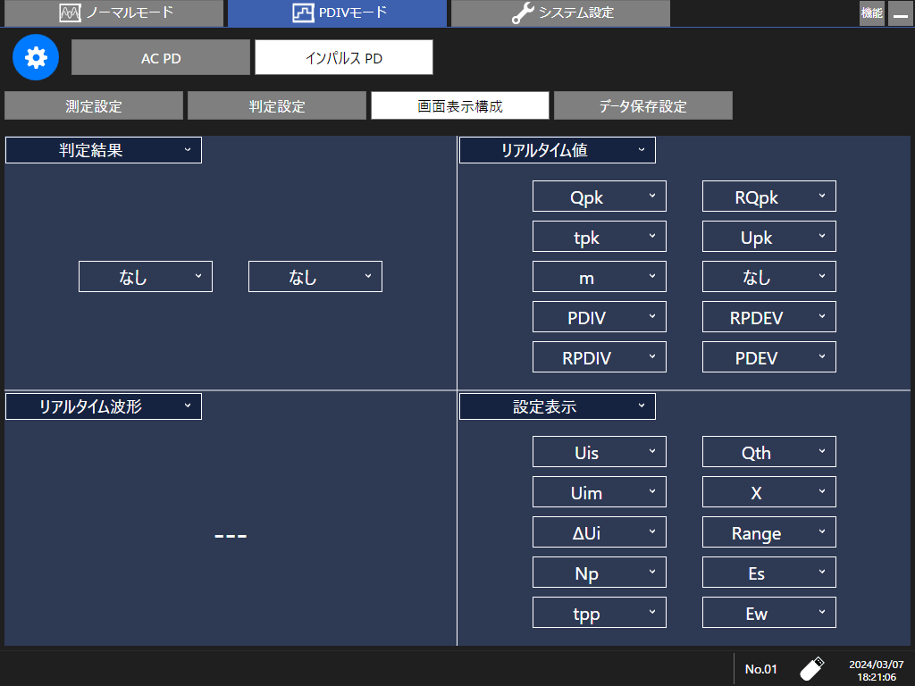This screenshot has width=915, height=686.
Task: Click the No.01 indicator in the status bar
Action: [760, 667]
